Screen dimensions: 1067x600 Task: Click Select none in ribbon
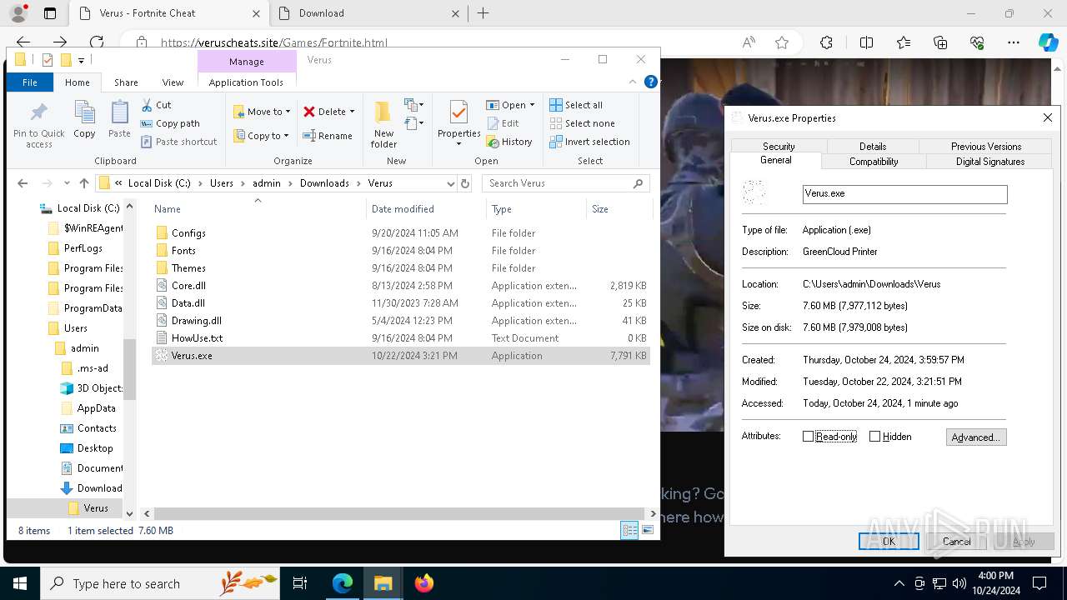pos(582,123)
